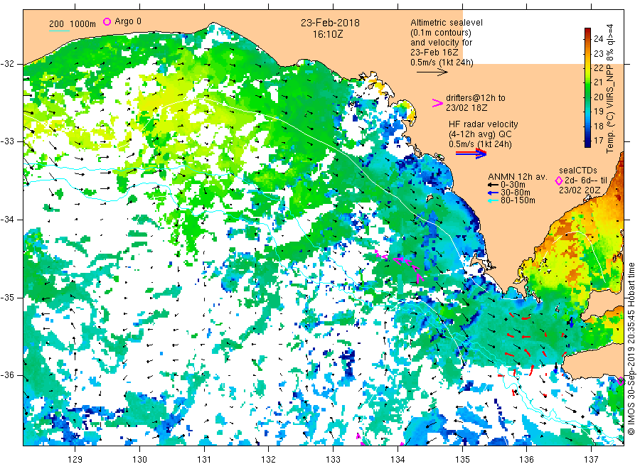
Task: Click the "200 1000m" depth contour label
Action: pyautogui.click(x=73, y=23)
